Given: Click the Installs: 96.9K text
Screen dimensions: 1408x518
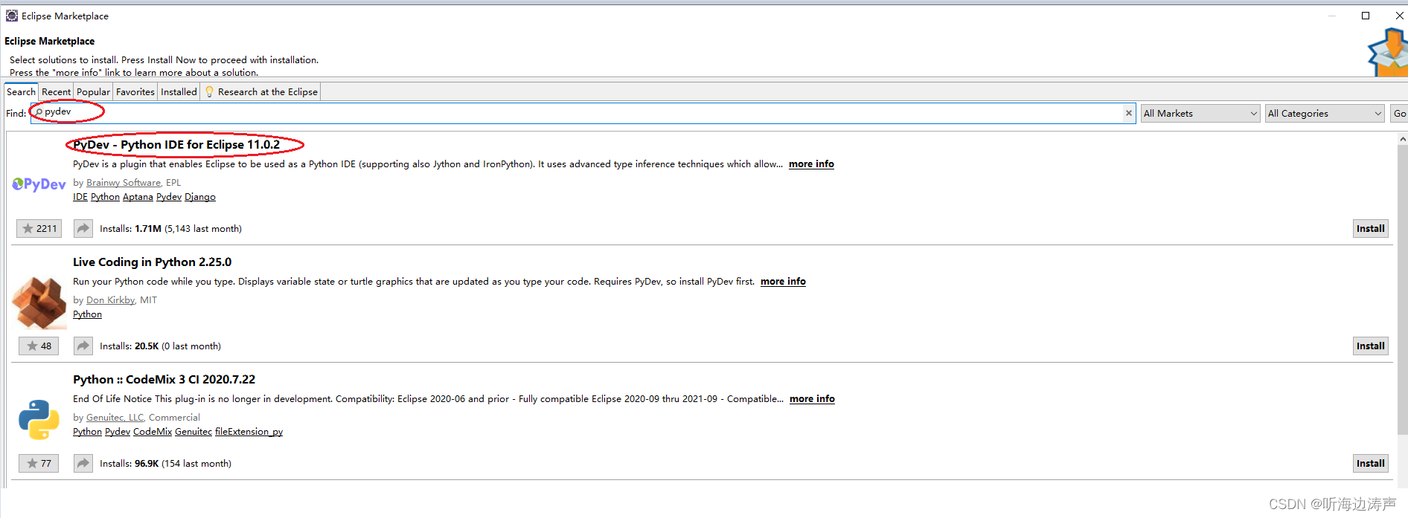Looking at the screenshot, I should [165, 464].
